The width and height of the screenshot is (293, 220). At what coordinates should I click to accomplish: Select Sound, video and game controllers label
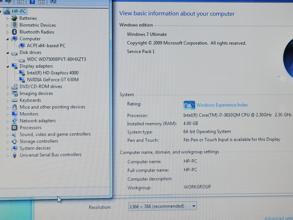coord(55,134)
